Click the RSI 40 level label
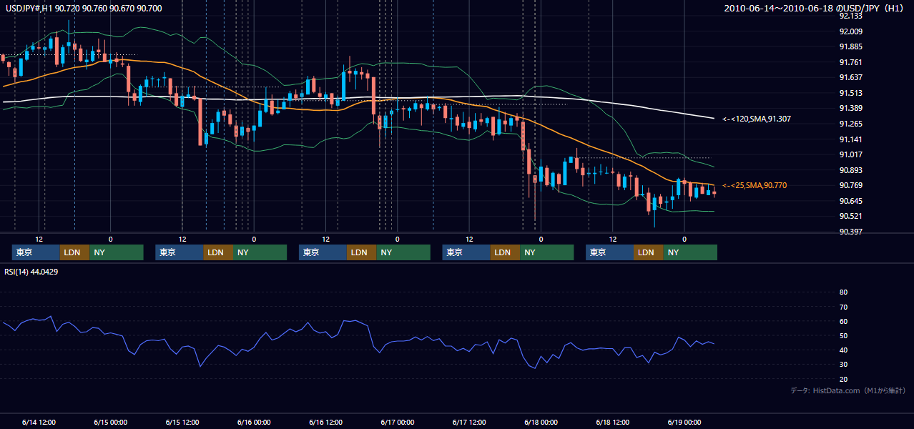The height and width of the screenshot is (429, 914). (843, 350)
